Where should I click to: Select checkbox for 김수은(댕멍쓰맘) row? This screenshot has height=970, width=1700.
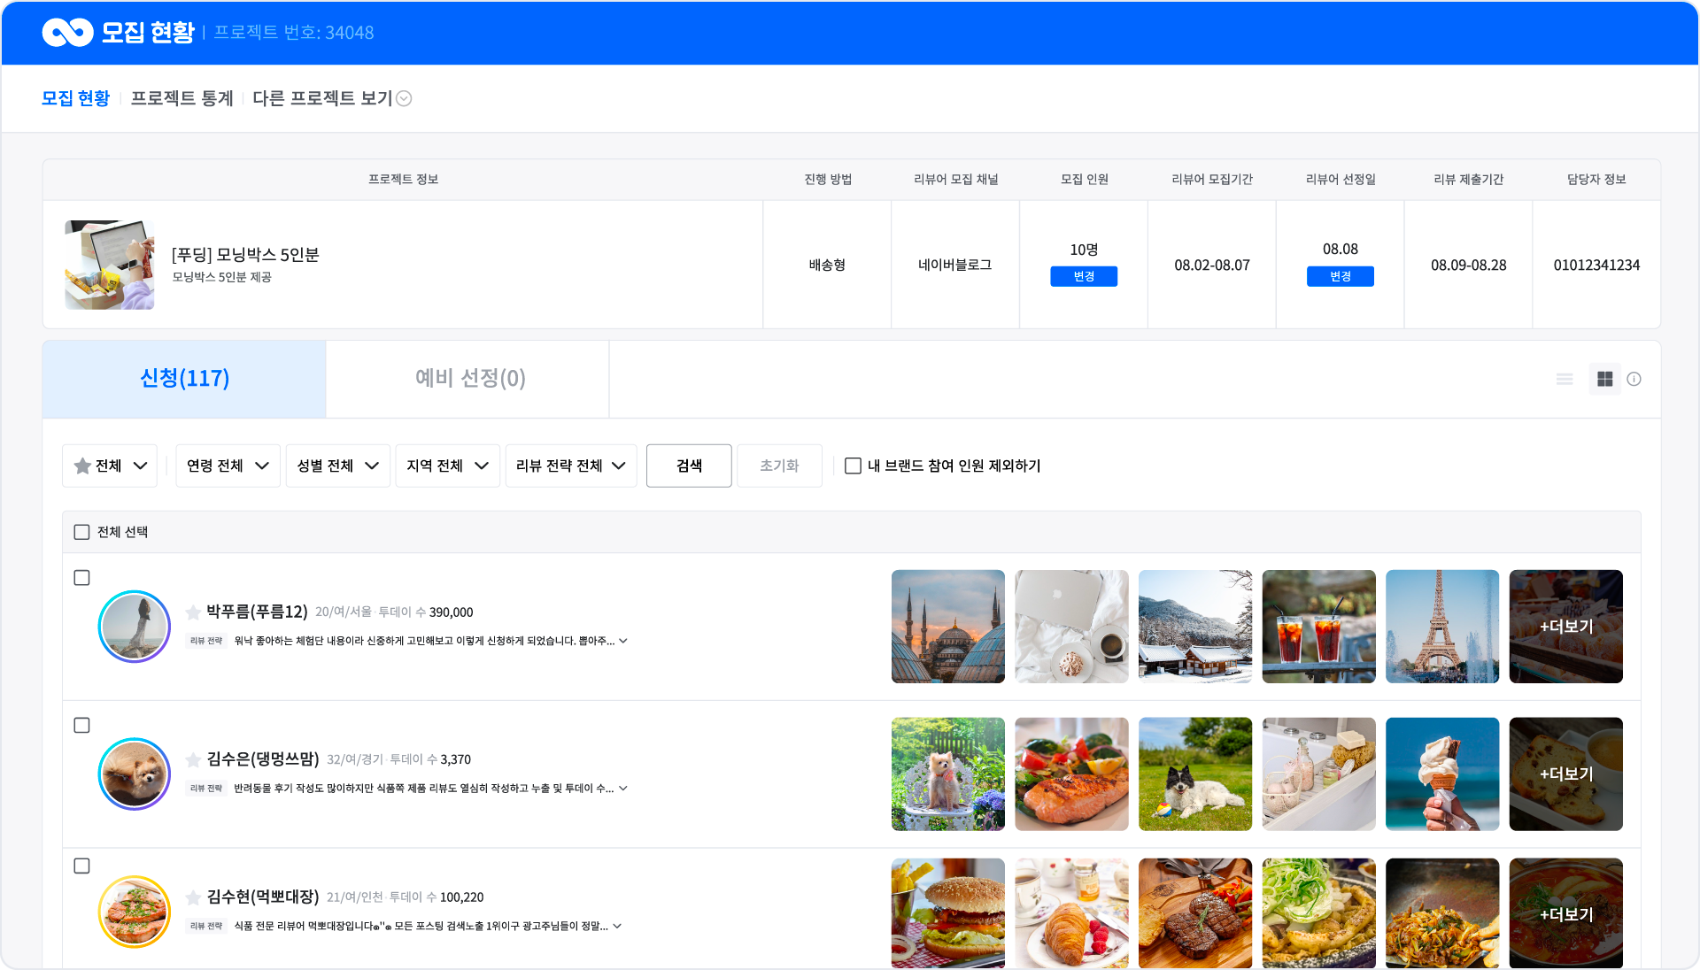[81, 725]
